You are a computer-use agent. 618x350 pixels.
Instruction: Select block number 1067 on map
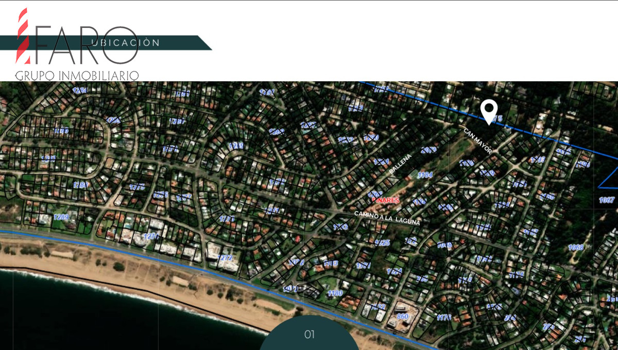pyautogui.click(x=607, y=200)
